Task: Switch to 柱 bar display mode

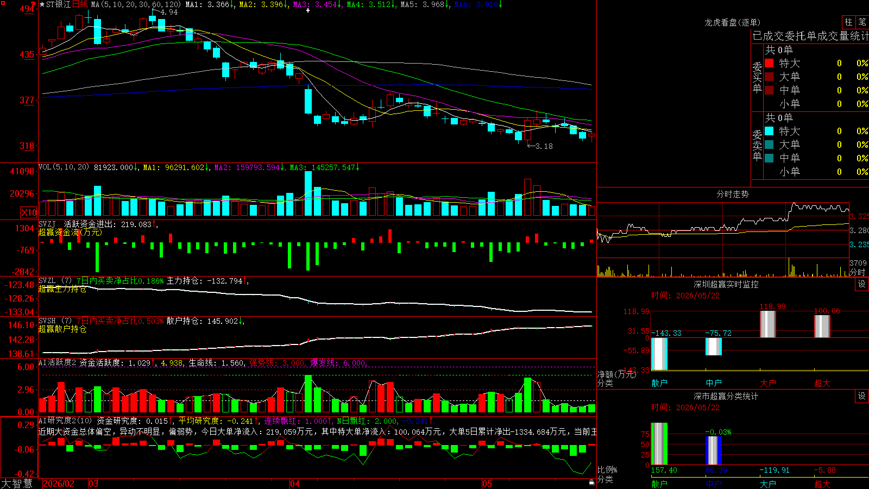Action: click(x=848, y=22)
